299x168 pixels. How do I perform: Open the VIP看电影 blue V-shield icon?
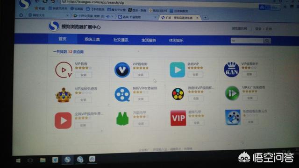(122, 70)
